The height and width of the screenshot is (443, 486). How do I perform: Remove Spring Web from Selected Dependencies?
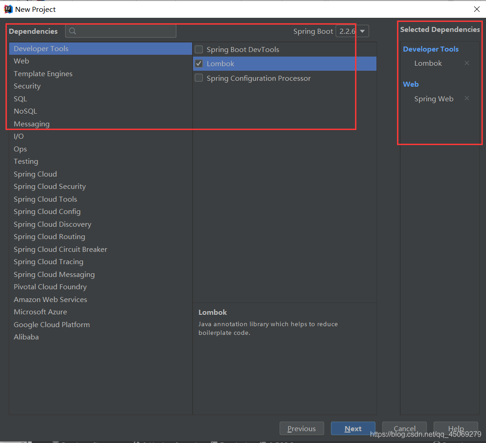(466, 99)
